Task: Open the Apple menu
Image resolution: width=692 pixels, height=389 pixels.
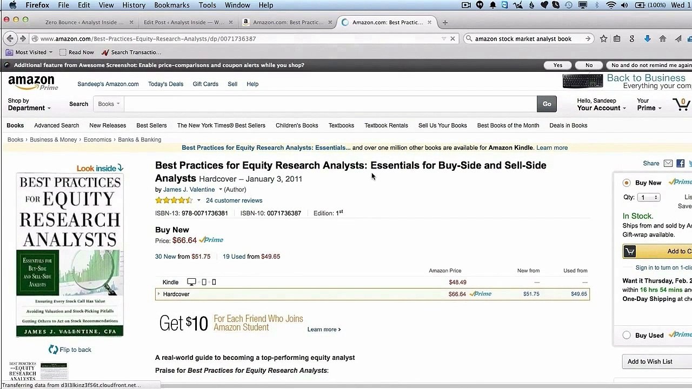Action: pyautogui.click(x=12, y=5)
